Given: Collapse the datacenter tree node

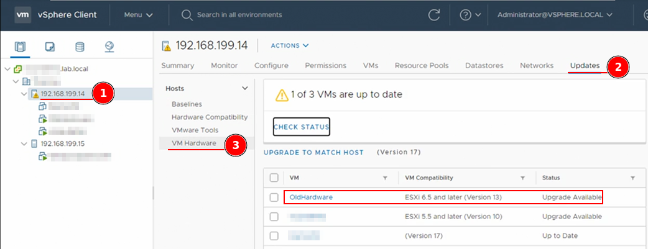Looking at the screenshot, I should (16, 81).
